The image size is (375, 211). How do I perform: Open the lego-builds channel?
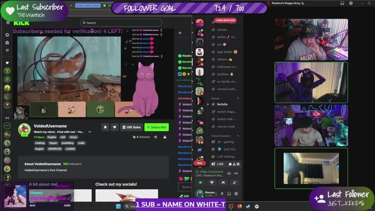(x=224, y=52)
